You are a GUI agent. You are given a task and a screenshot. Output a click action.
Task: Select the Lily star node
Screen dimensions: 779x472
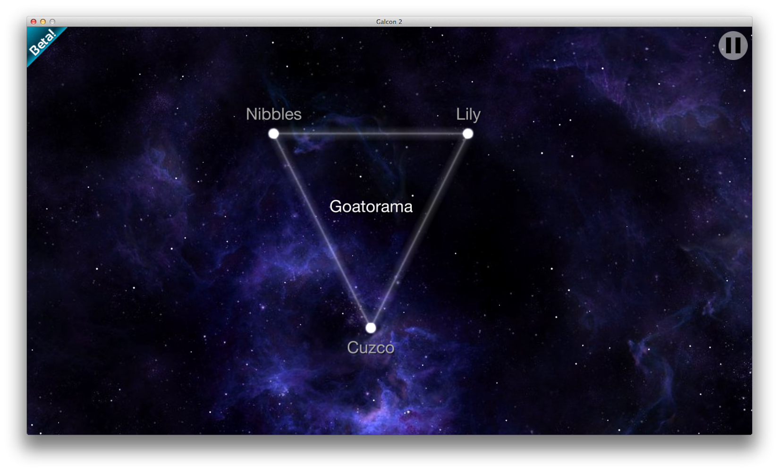click(x=467, y=134)
